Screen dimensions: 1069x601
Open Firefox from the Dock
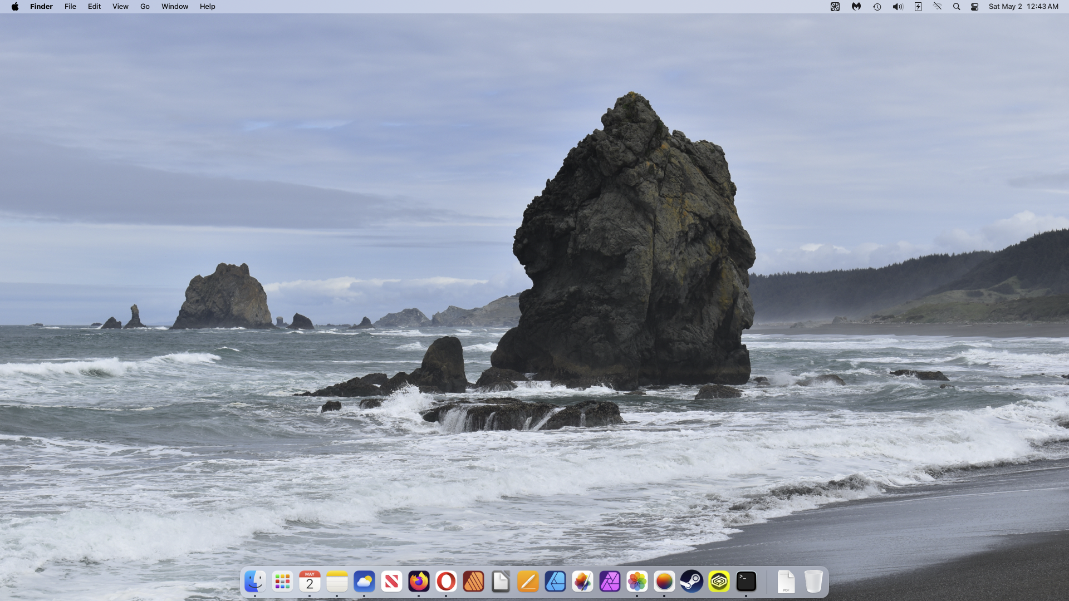(x=419, y=582)
